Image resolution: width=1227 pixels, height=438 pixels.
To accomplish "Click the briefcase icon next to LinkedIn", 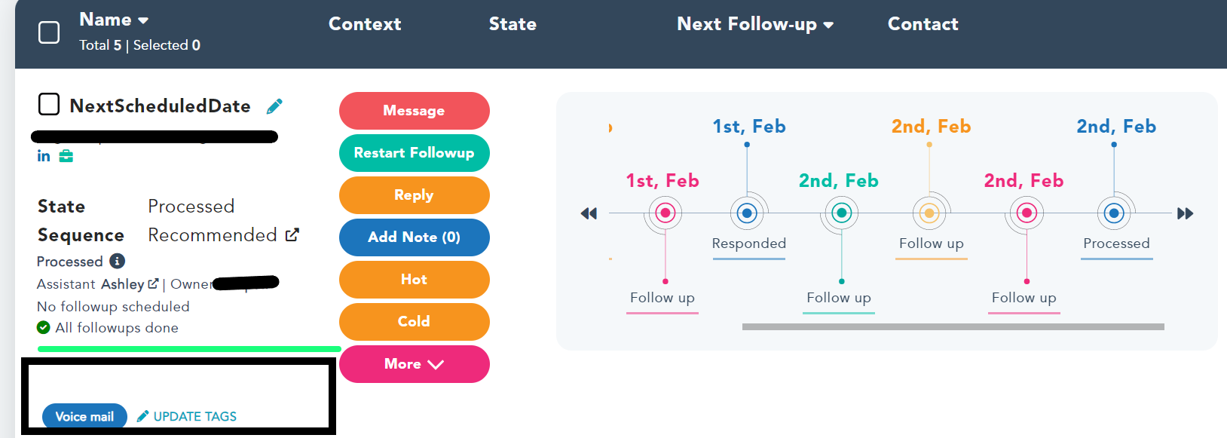I will tap(66, 156).
